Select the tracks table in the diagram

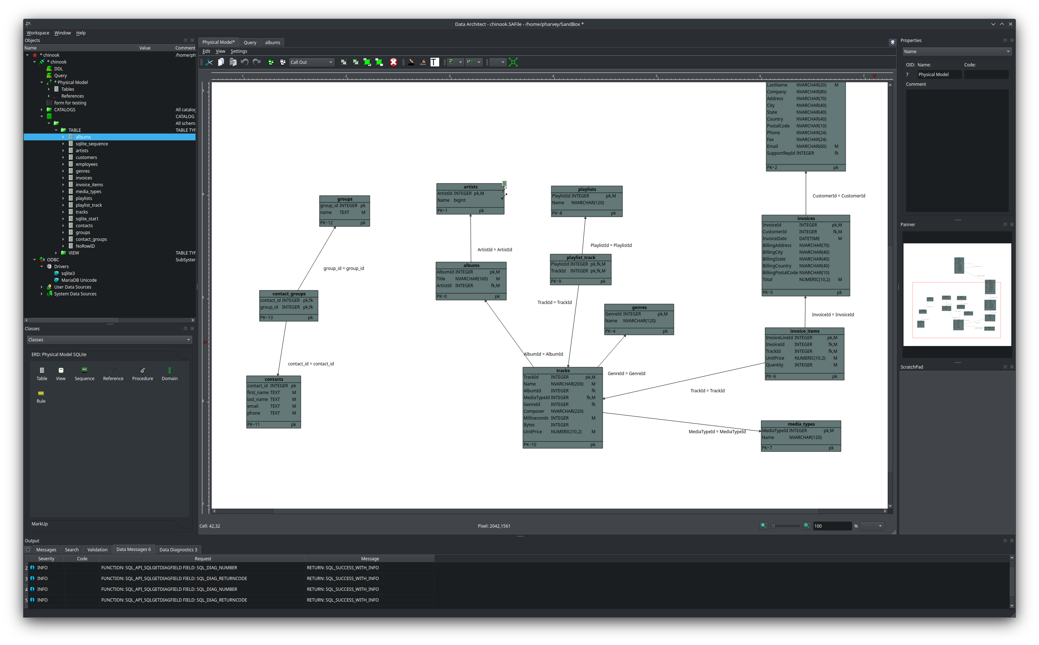click(562, 370)
